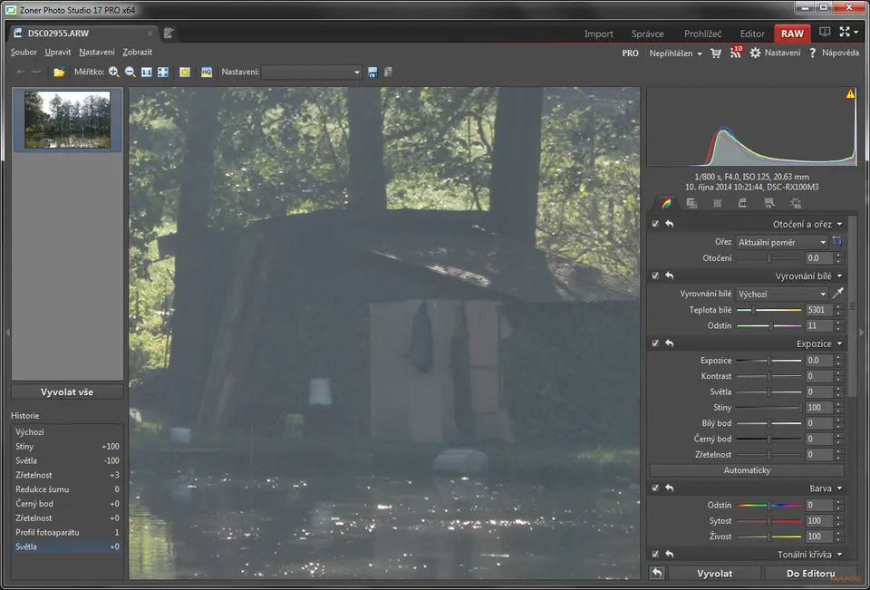Switch to the Editor tab
This screenshot has height=590, width=870.
pyautogui.click(x=752, y=34)
